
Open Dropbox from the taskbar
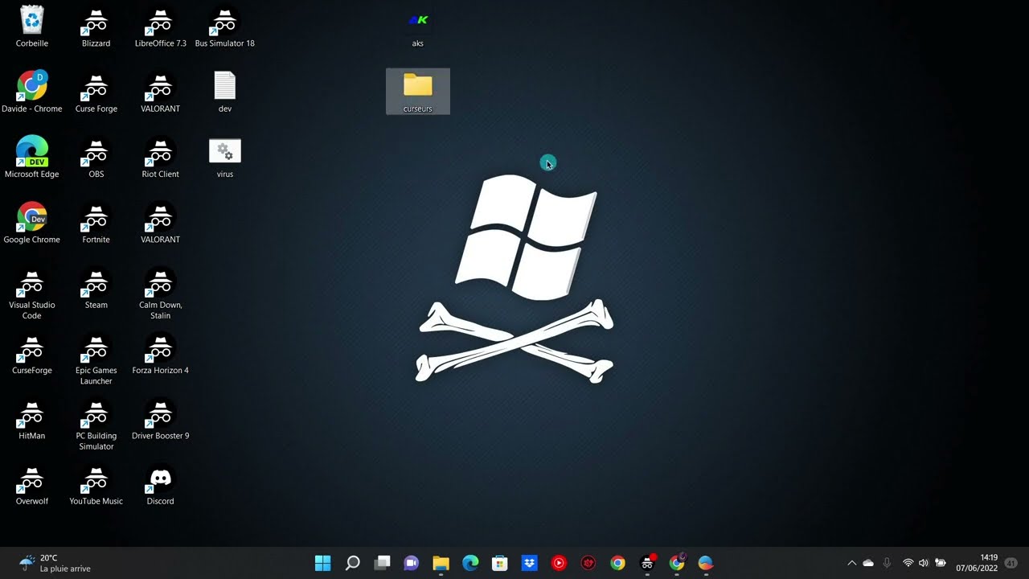point(529,563)
